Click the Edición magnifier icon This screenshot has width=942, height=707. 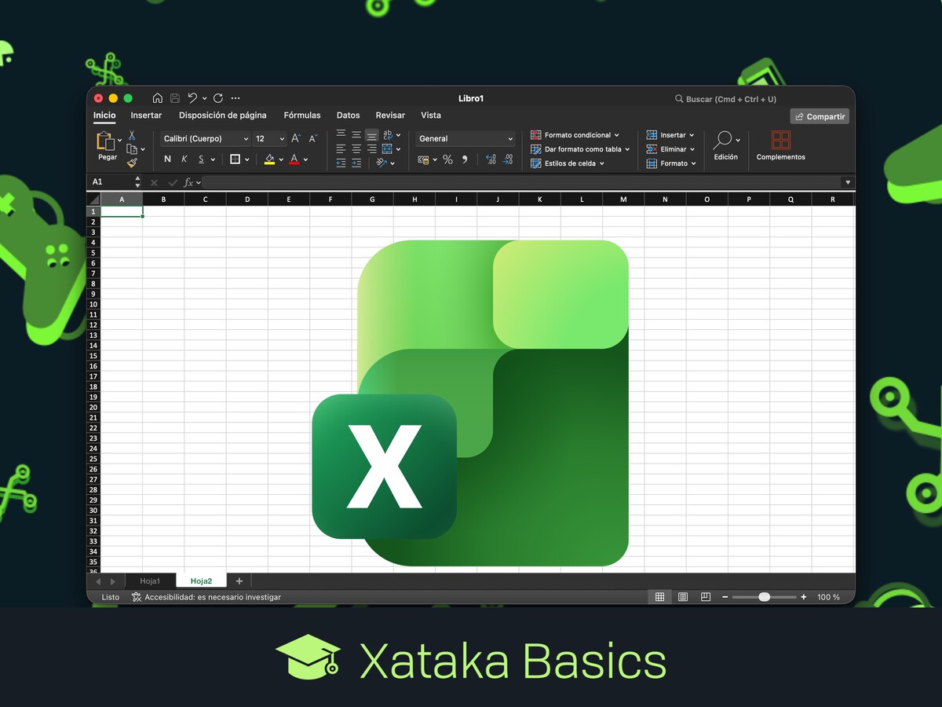[723, 140]
